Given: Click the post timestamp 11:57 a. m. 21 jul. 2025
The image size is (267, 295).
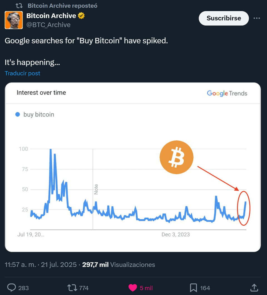Looking at the screenshot, I should click(x=41, y=265).
